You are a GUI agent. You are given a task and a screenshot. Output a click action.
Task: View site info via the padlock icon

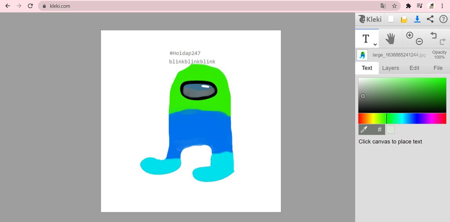coord(44,6)
